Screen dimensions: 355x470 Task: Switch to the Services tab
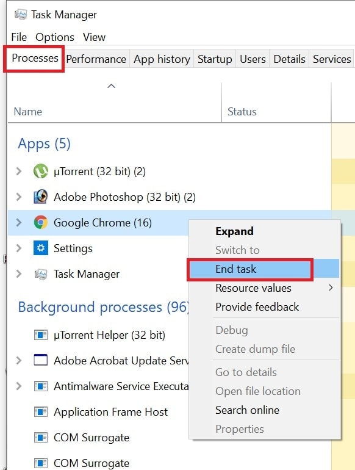click(332, 59)
